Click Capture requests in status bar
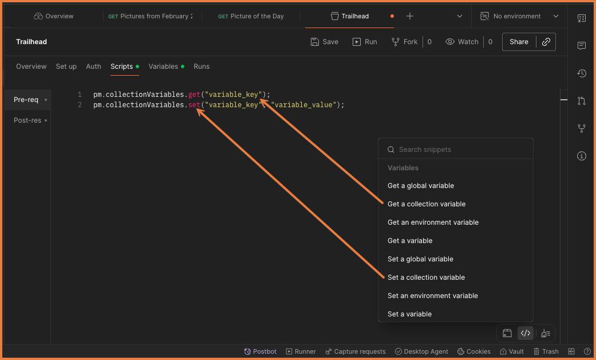This screenshot has width=596, height=360. (x=356, y=351)
